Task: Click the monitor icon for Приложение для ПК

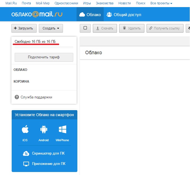Action: point(26,164)
